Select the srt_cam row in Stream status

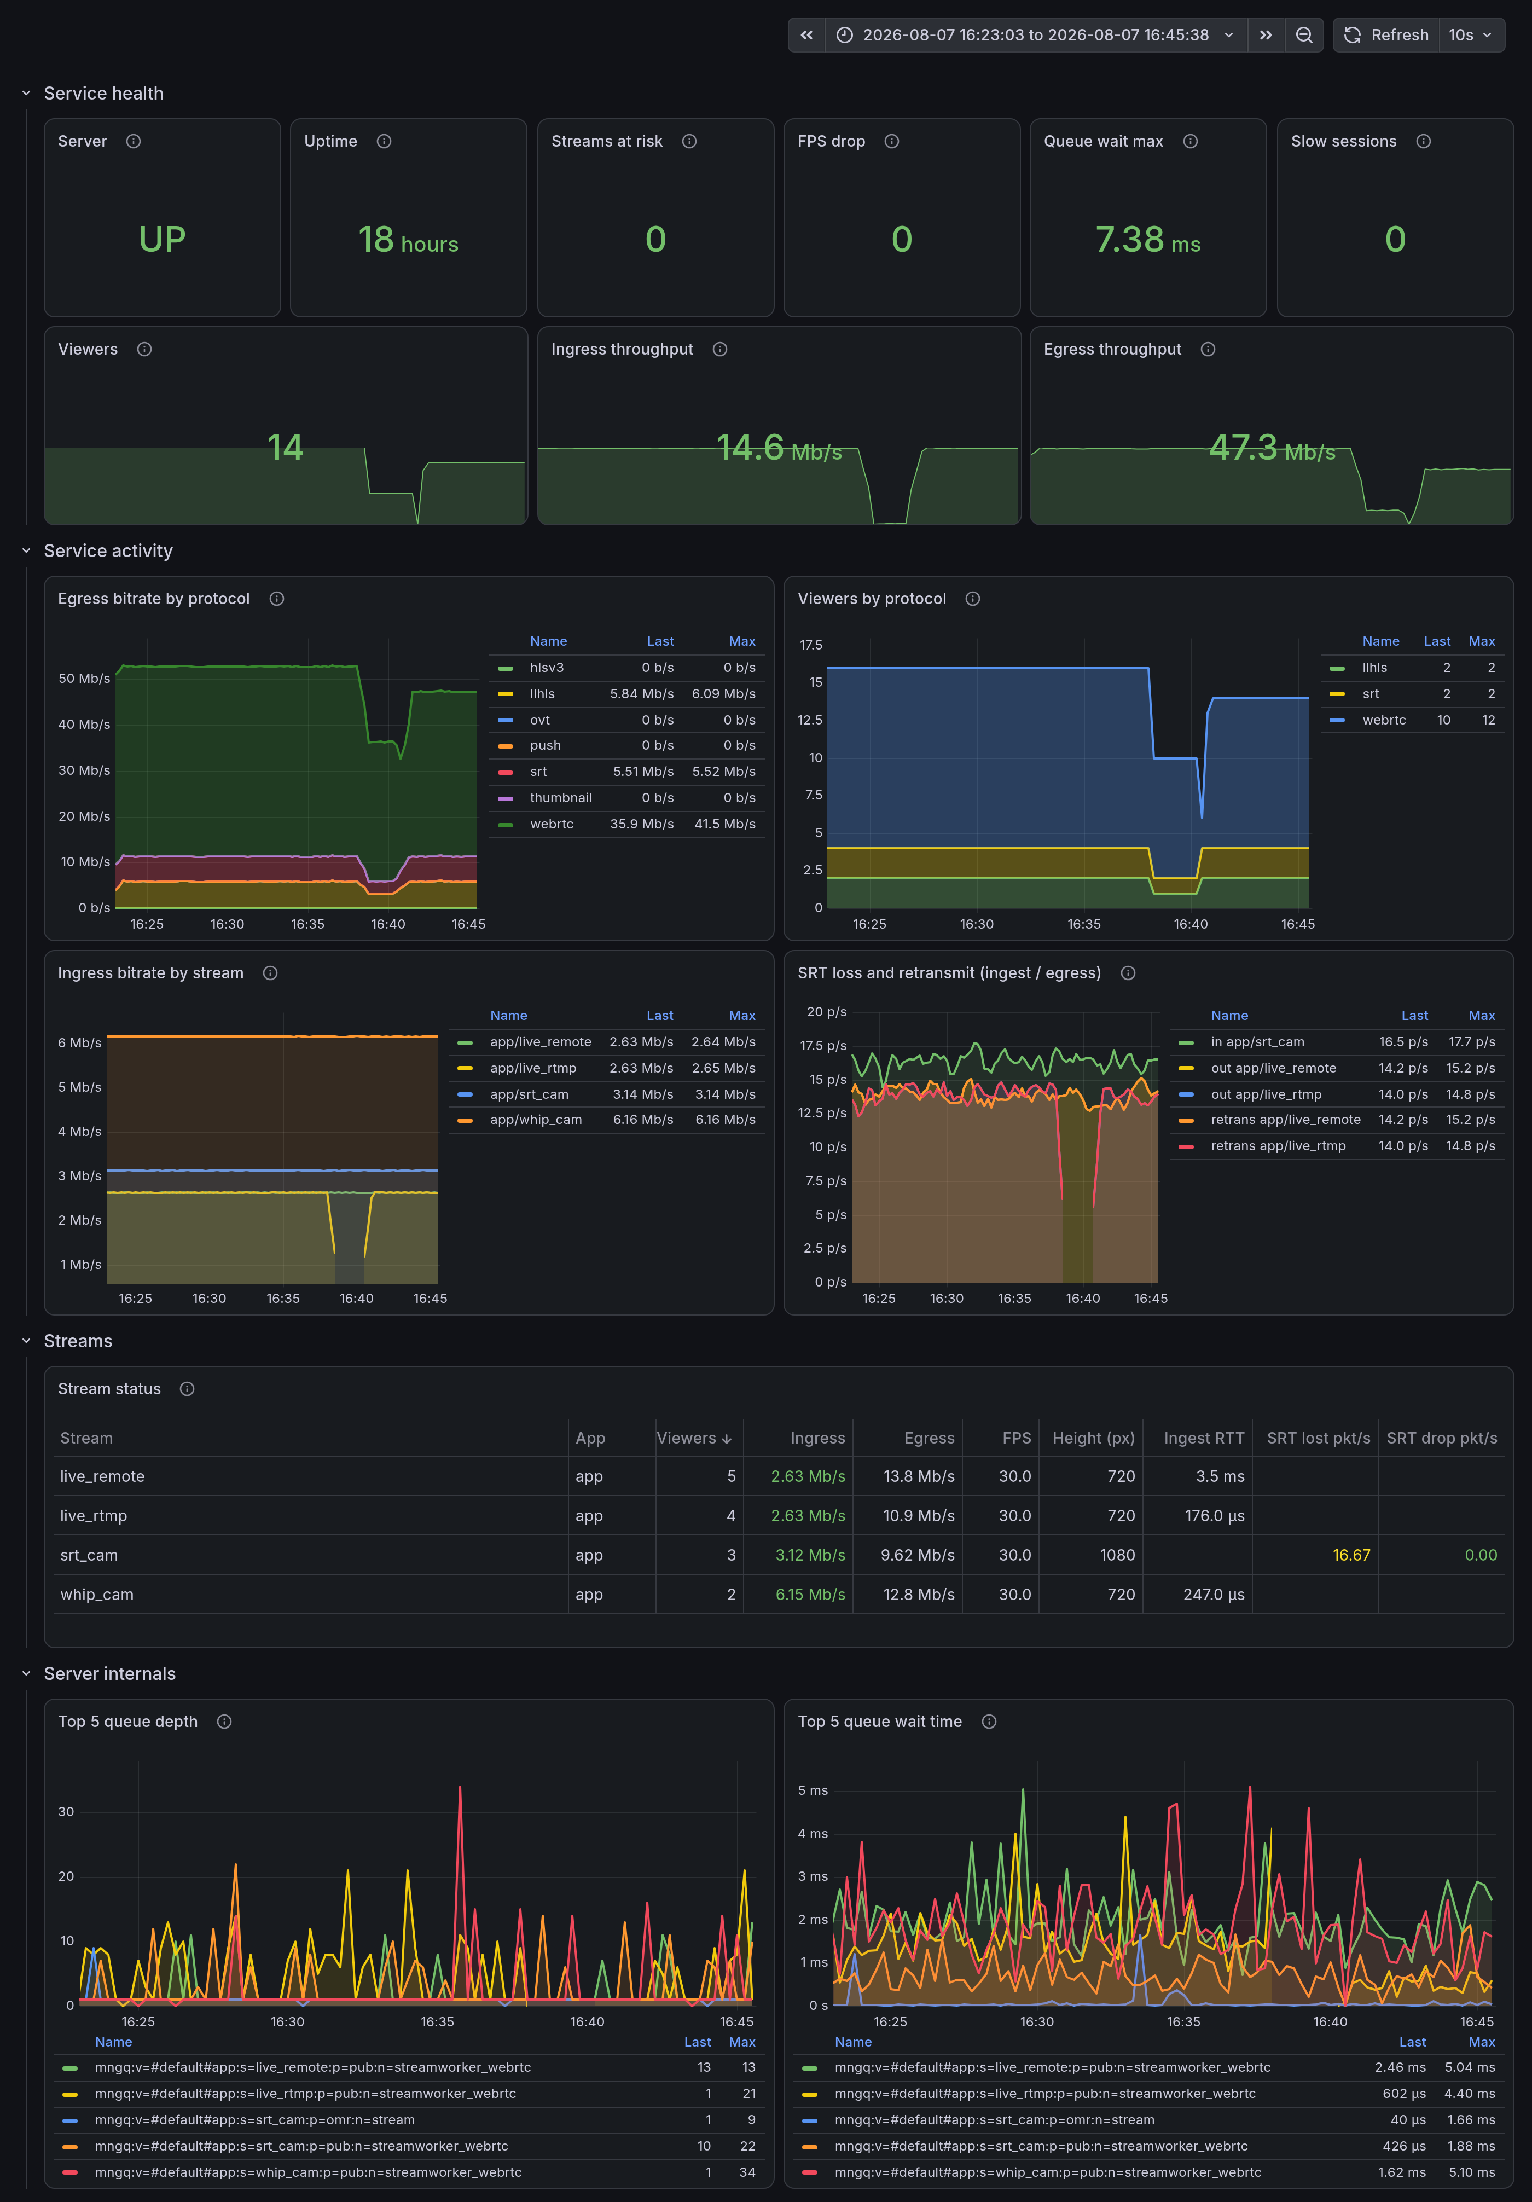779,1555
